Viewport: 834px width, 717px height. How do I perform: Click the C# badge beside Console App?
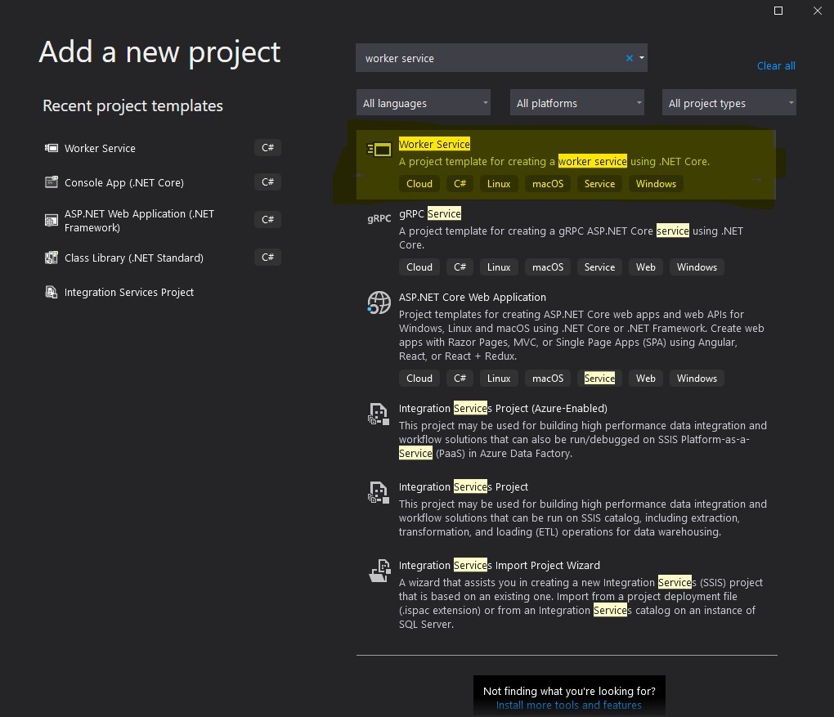(267, 182)
